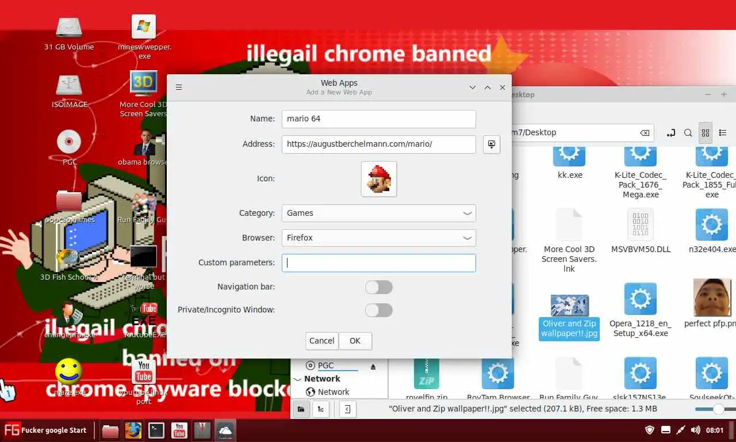The width and height of the screenshot is (736, 442).
Task: Open the Fucker google Start menu
Action: 45,430
